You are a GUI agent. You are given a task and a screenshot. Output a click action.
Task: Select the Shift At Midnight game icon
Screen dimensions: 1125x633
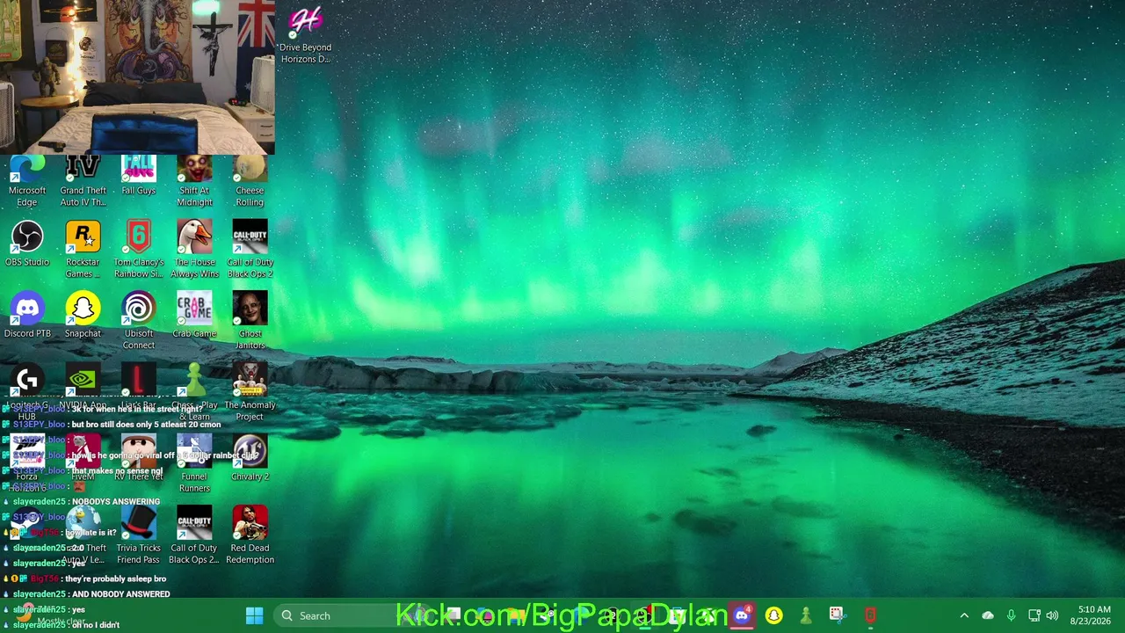coord(194,181)
